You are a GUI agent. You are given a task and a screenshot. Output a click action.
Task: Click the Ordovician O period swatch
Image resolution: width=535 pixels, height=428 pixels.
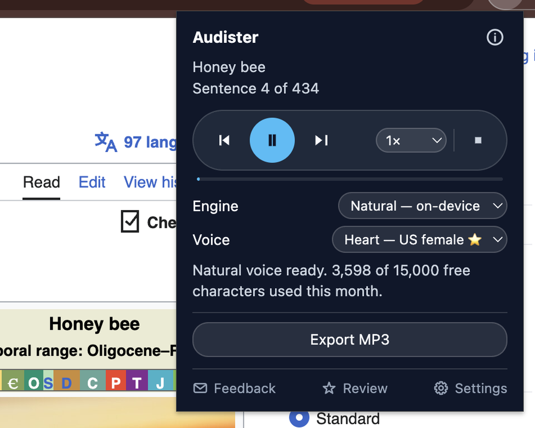coord(34,380)
